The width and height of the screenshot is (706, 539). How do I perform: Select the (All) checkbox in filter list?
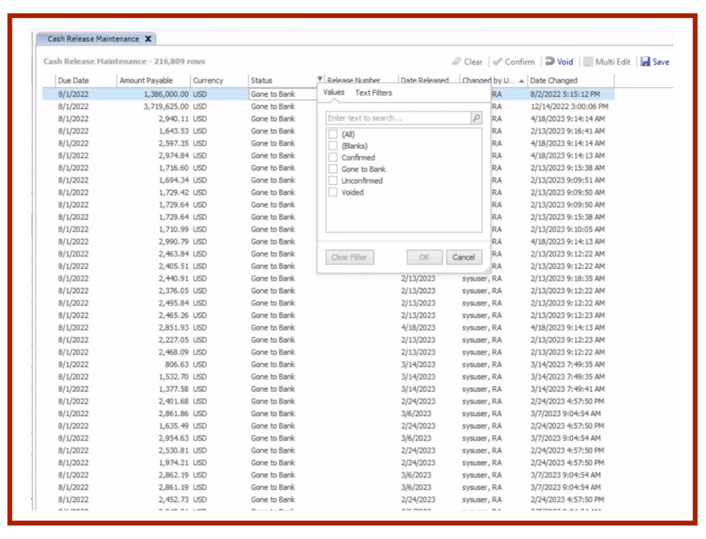pyautogui.click(x=333, y=135)
